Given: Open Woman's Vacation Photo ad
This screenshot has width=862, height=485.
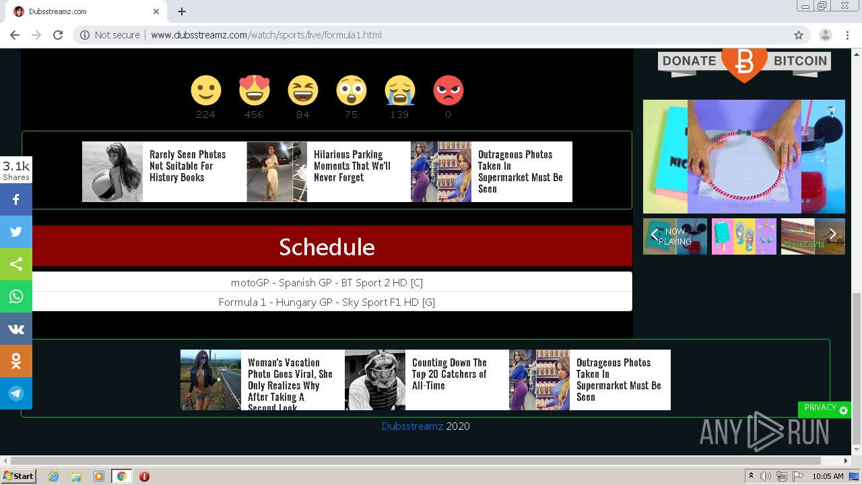Looking at the screenshot, I should 262,380.
